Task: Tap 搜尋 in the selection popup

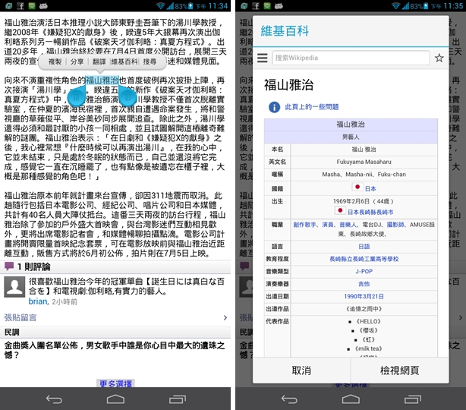Action: pyautogui.click(x=150, y=61)
